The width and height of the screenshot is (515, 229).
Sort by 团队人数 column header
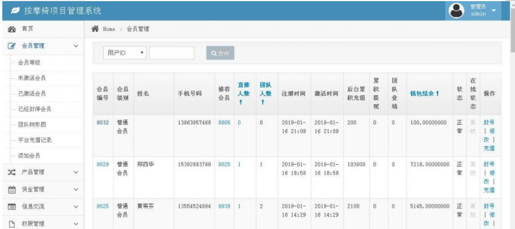265,93
